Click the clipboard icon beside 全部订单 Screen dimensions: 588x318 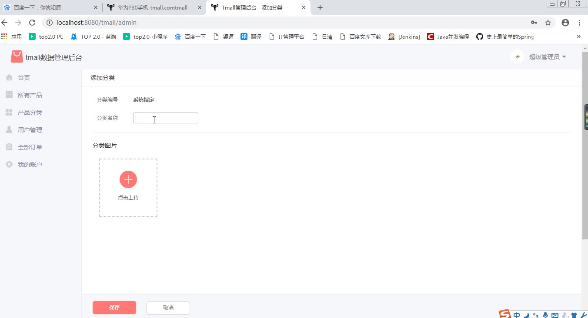pos(9,147)
